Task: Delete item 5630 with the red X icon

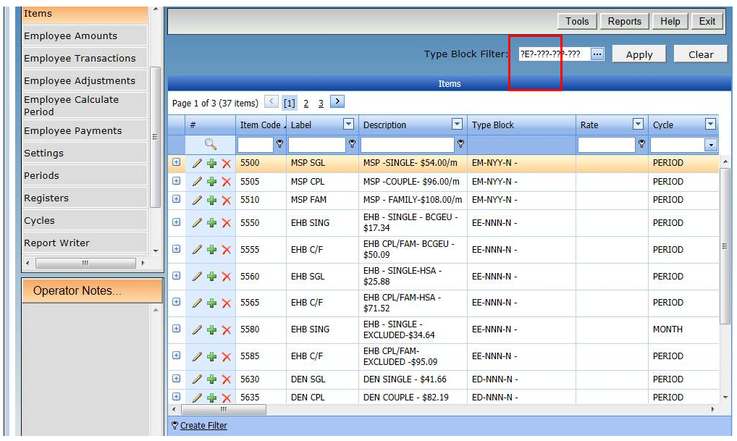Action: coord(227,379)
